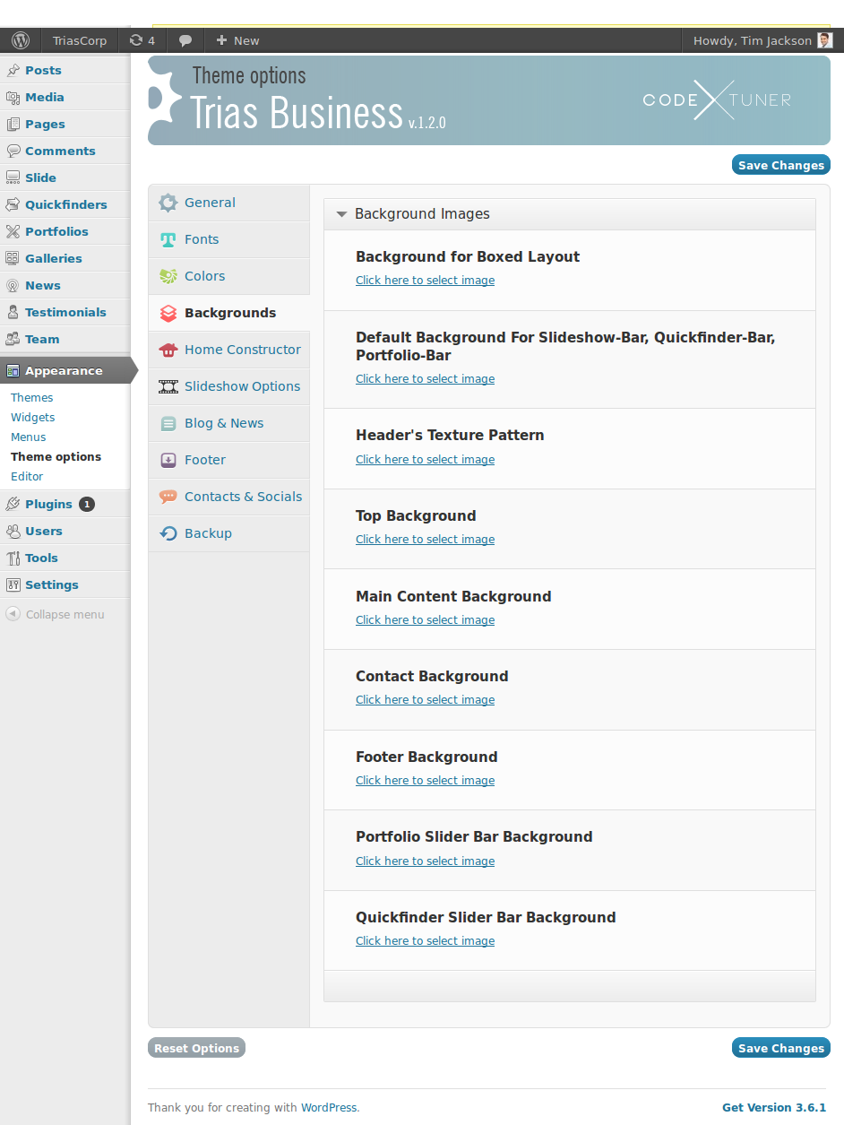The height and width of the screenshot is (1125, 844).
Task: Click the Colors palette icon
Action: point(168,276)
